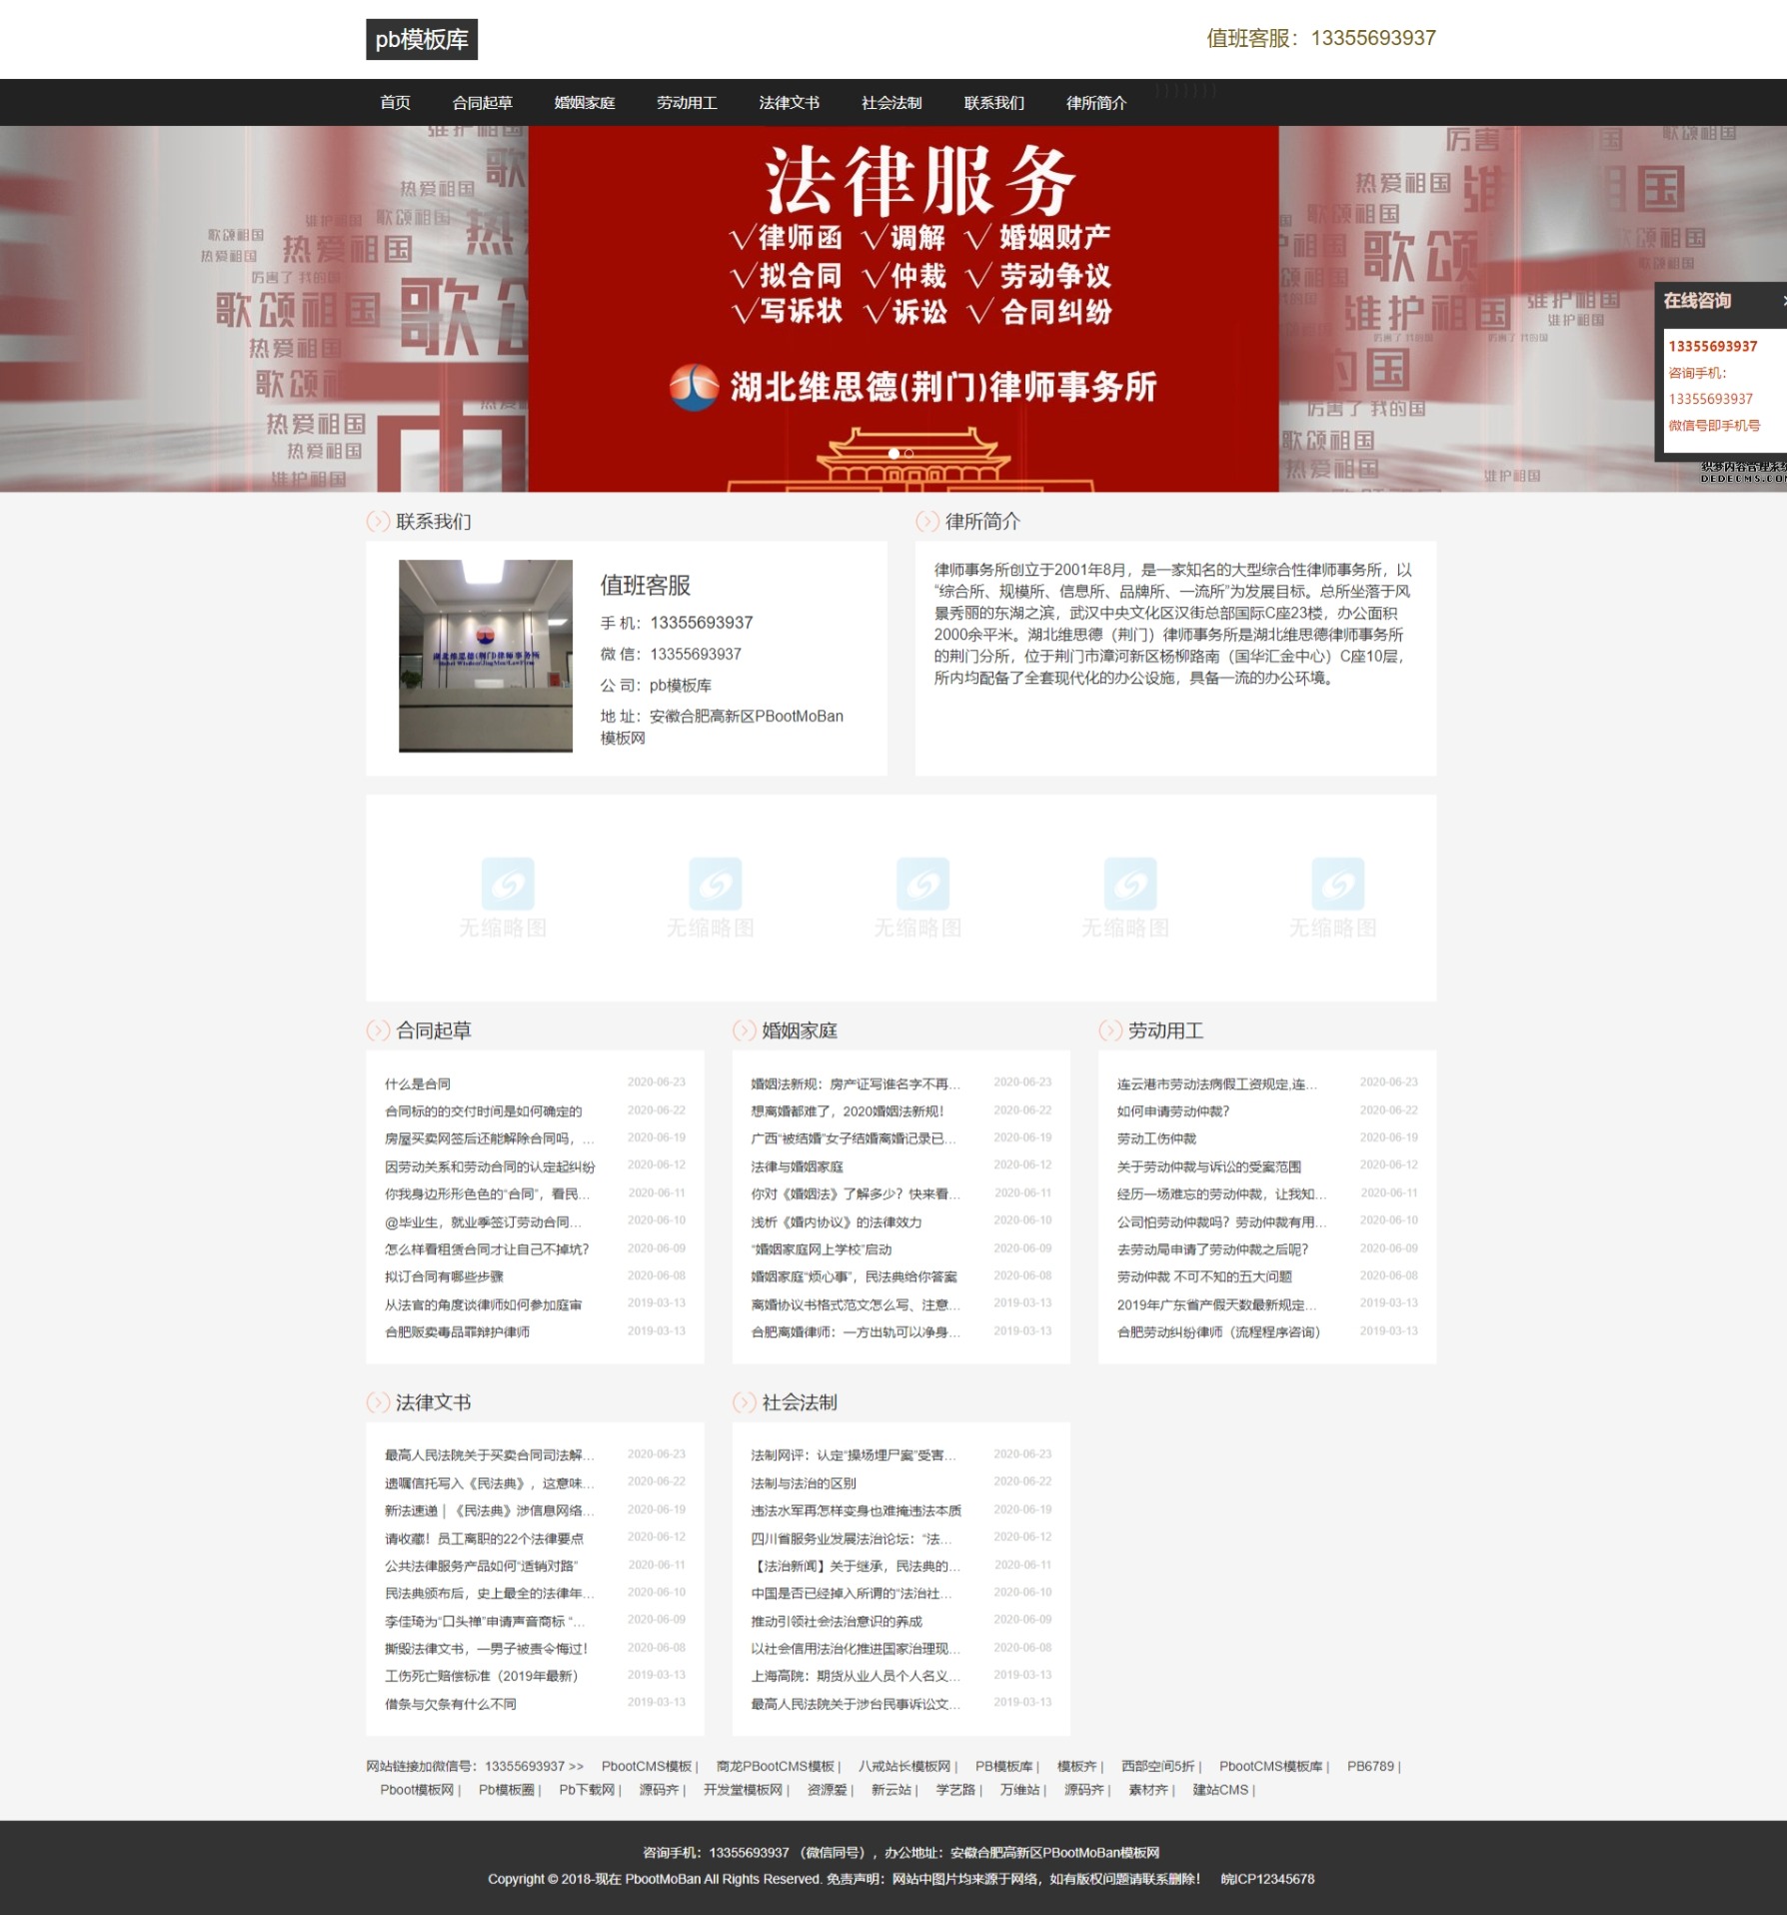1787x1915 pixels.
Task: Open article 劳动工伤仲裁
Action: point(1157,1138)
